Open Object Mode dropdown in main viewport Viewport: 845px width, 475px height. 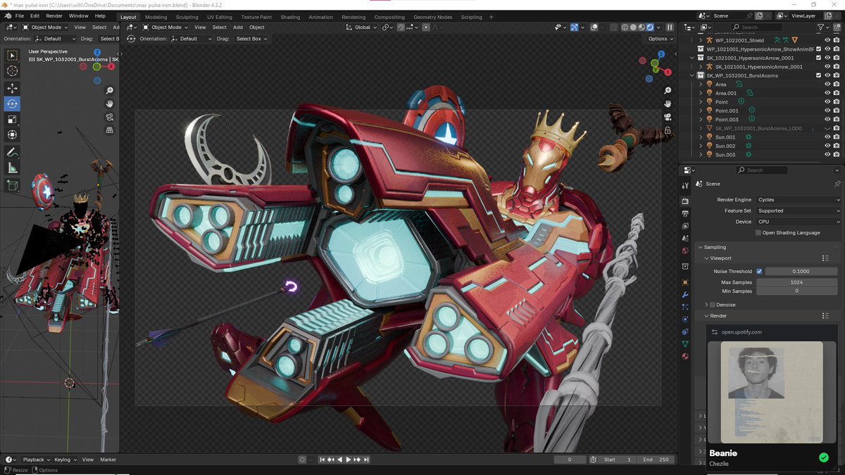[x=165, y=27]
